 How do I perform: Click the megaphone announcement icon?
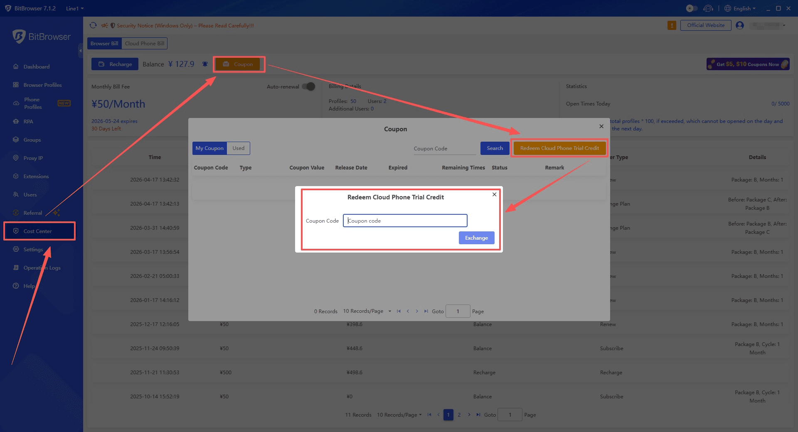point(104,25)
